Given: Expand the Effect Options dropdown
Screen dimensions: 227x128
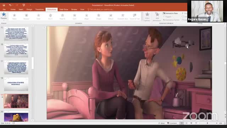Looking at the screenshot, I should click(147, 17).
